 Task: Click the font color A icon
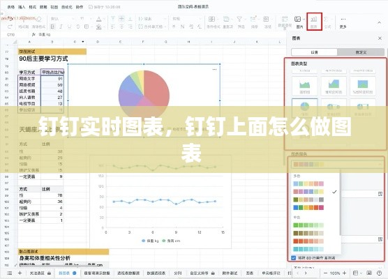tap(98, 19)
